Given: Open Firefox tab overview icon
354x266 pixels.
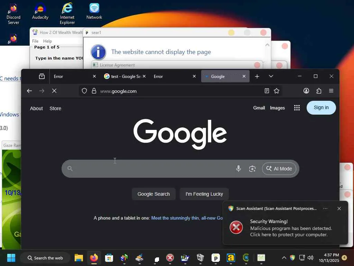Looking at the screenshot, I should (42, 77).
